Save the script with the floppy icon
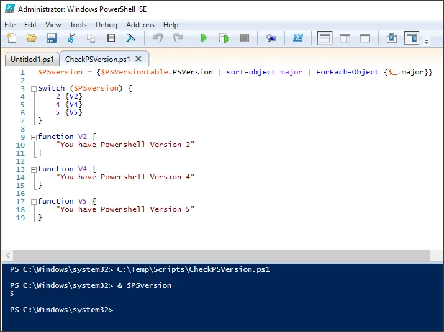 pos(52,38)
